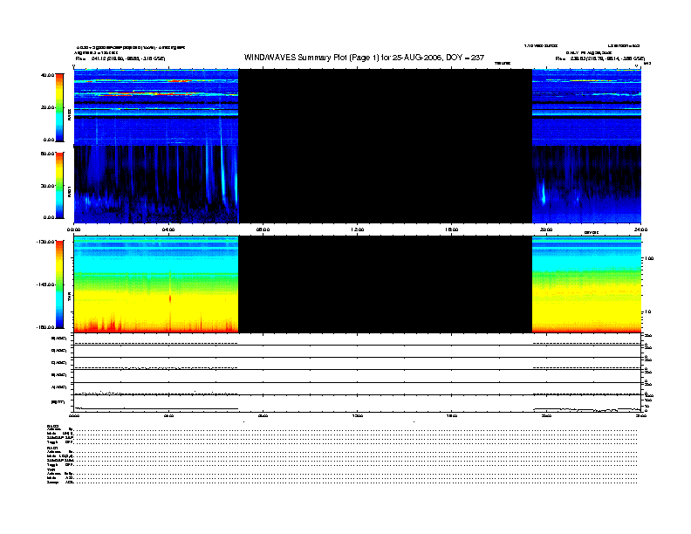This screenshot has height=534, width=691.
Task: Click the black data gap in the TNR panel
Action: [385, 284]
